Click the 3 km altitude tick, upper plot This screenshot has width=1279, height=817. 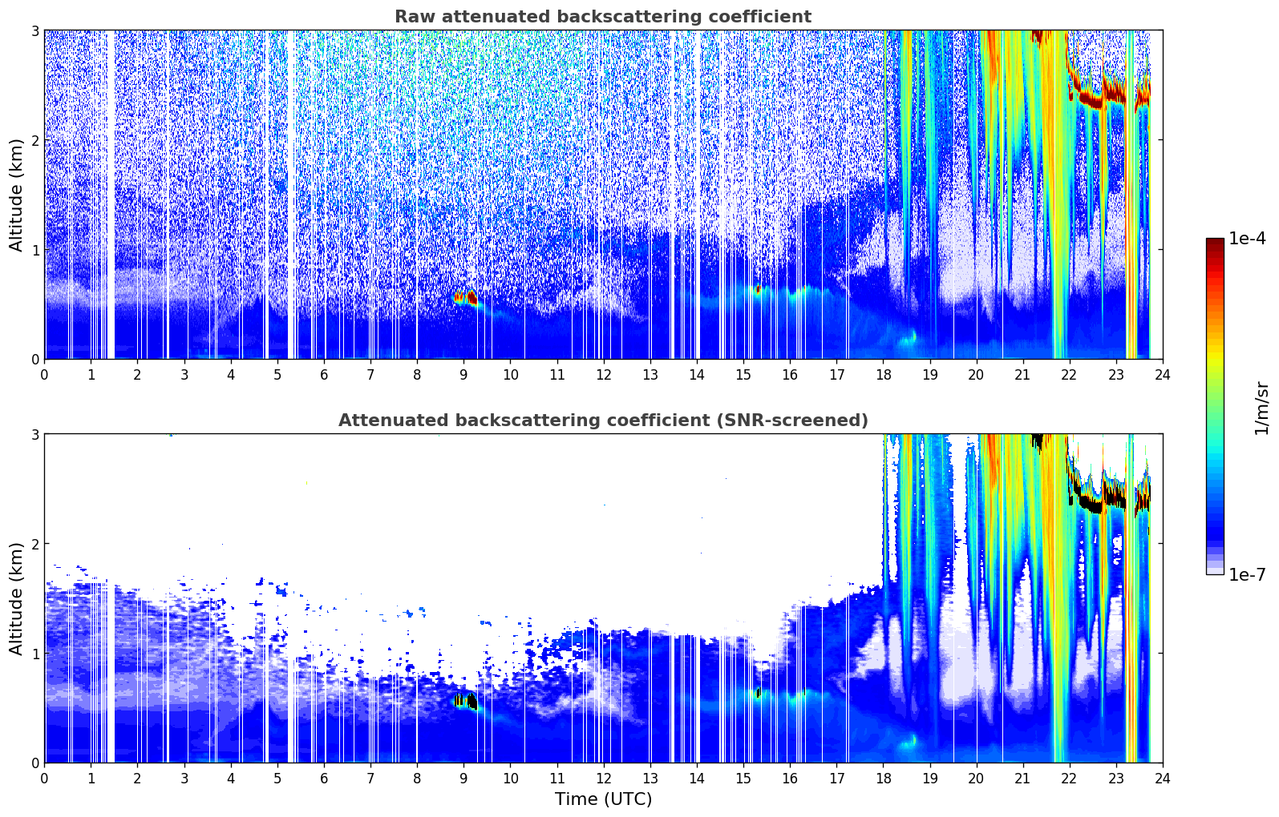[34, 30]
